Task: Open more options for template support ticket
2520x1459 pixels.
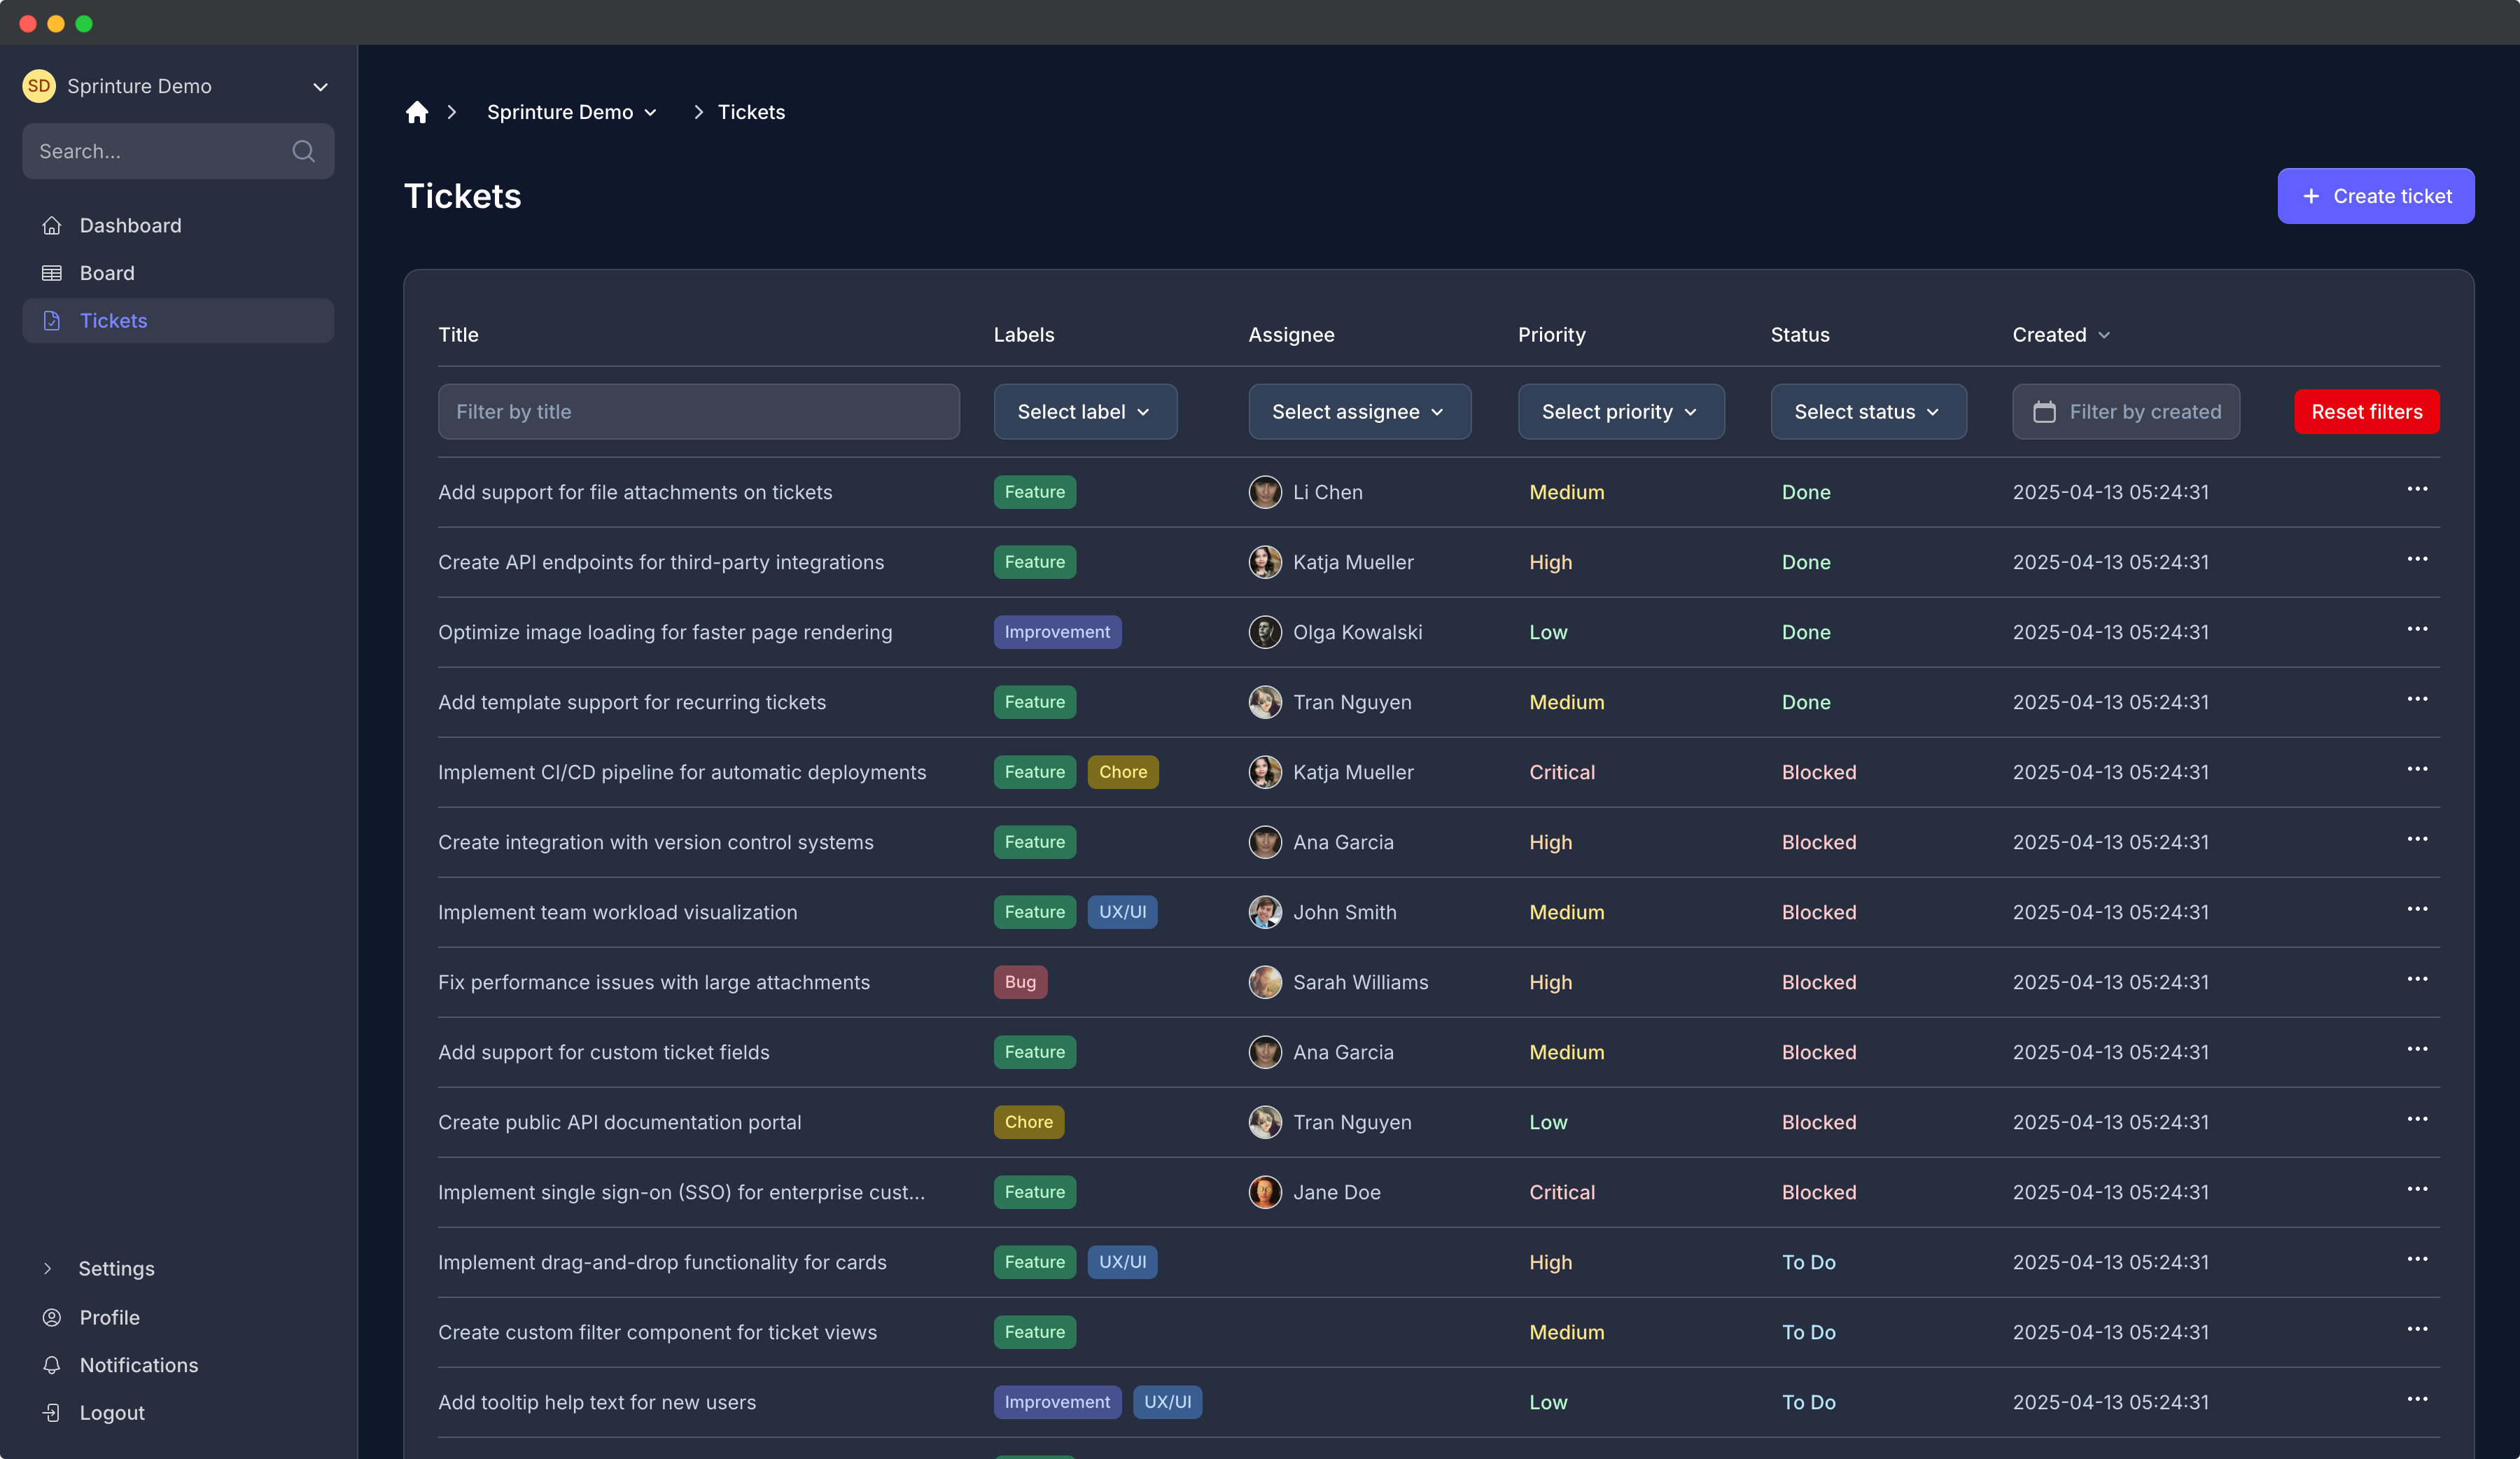Action: point(2417,699)
